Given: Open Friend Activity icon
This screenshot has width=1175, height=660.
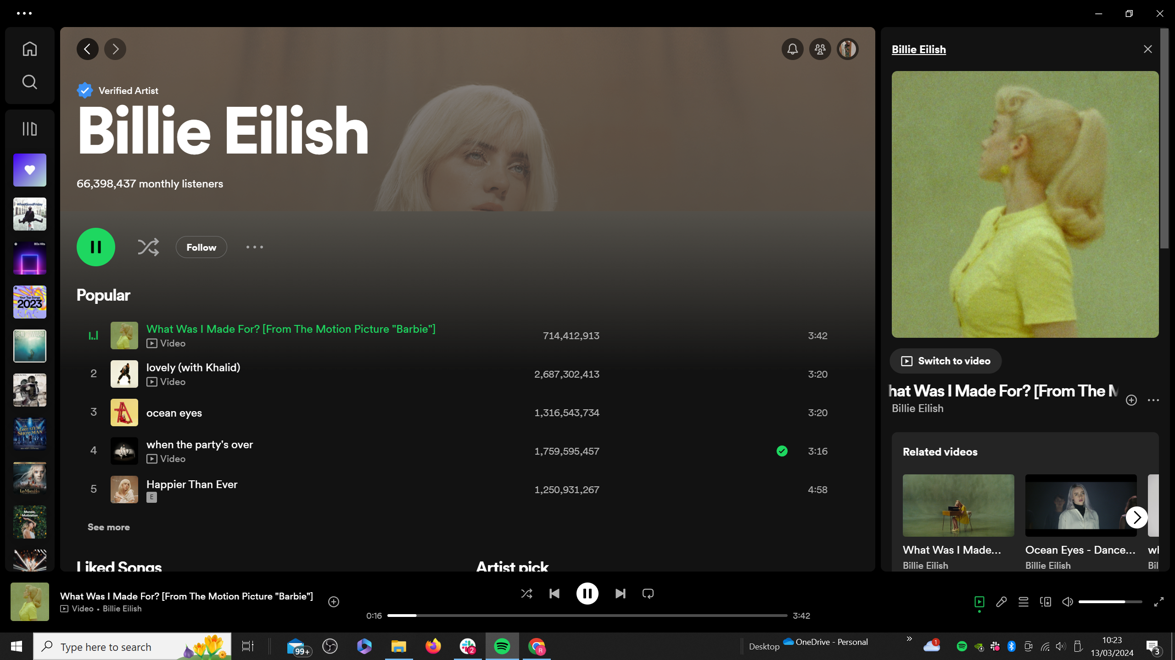Looking at the screenshot, I should tap(820, 49).
